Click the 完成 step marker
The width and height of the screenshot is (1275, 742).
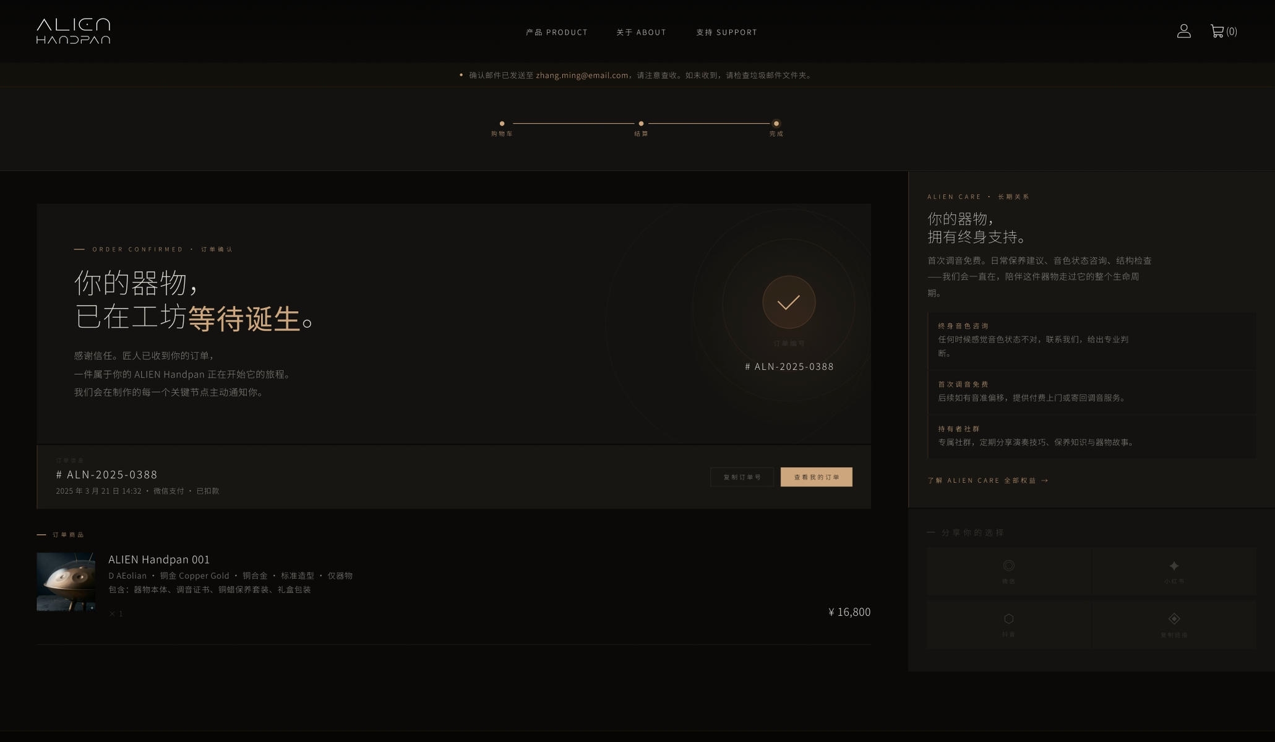[776, 124]
